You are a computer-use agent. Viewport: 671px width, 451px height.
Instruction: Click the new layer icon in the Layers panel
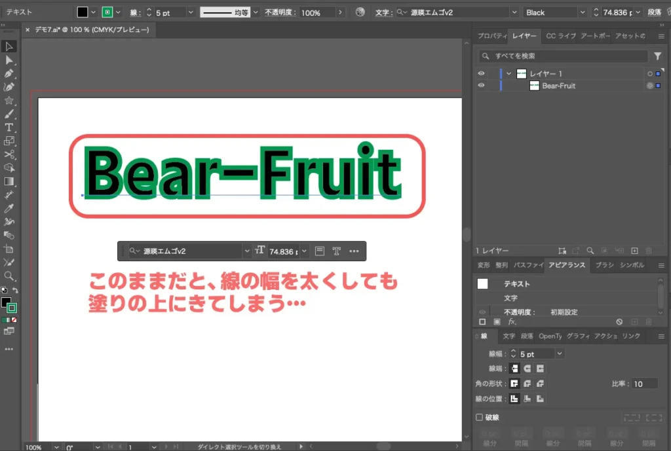click(x=634, y=250)
